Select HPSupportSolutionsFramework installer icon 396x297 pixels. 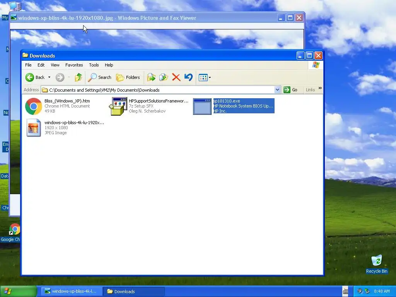click(x=118, y=106)
